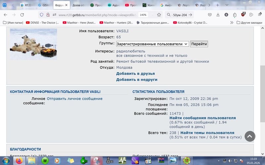
Task: Reset the 140% zoom level indicator
Action: click(x=143, y=15)
